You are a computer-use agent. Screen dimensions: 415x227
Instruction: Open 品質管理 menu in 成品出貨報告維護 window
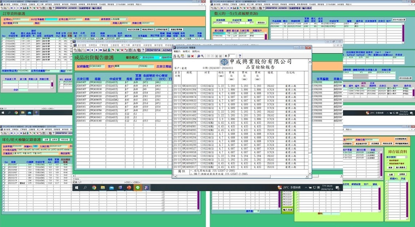147,45
